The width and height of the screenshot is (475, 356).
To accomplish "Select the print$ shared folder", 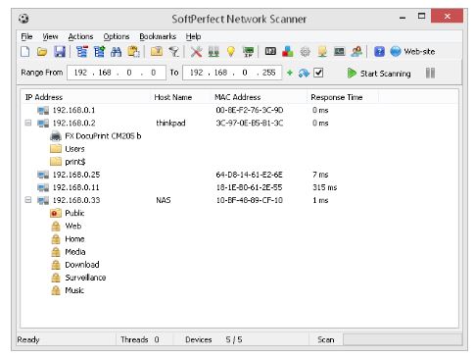I will pyautogui.click(x=68, y=162).
